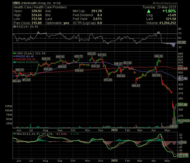Click the 2025 label on price chart axis
The height and width of the screenshot is (163, 190).
[114, 130]
